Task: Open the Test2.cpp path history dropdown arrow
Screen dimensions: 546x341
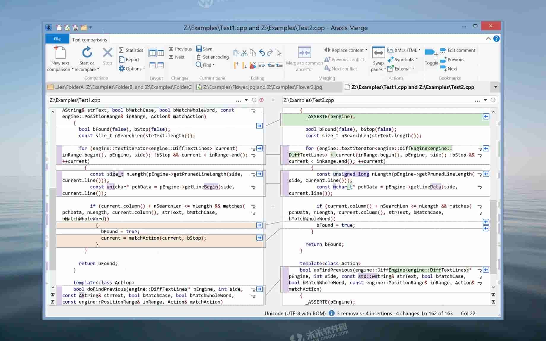Action: point(485,100)
